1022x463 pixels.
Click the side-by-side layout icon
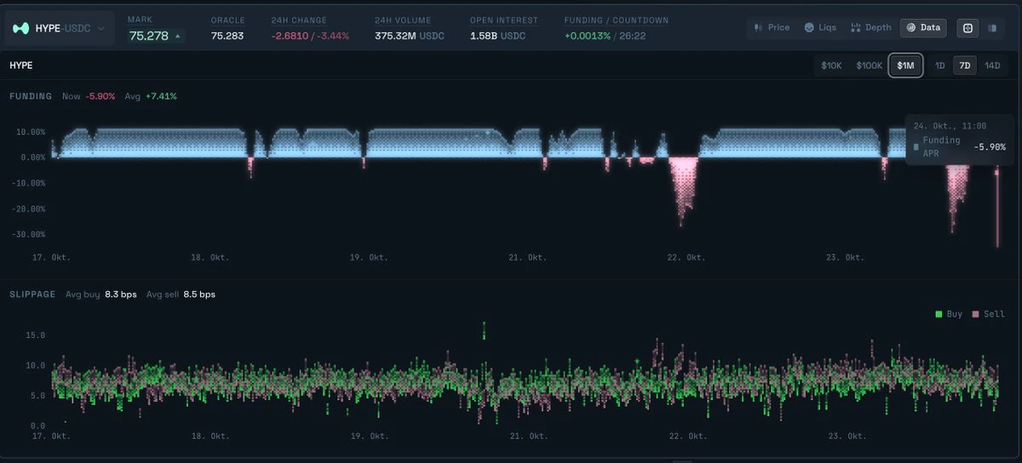tap(992, 28)
